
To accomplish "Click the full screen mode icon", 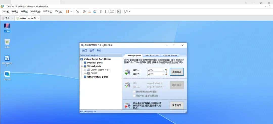I will (112, 12).
